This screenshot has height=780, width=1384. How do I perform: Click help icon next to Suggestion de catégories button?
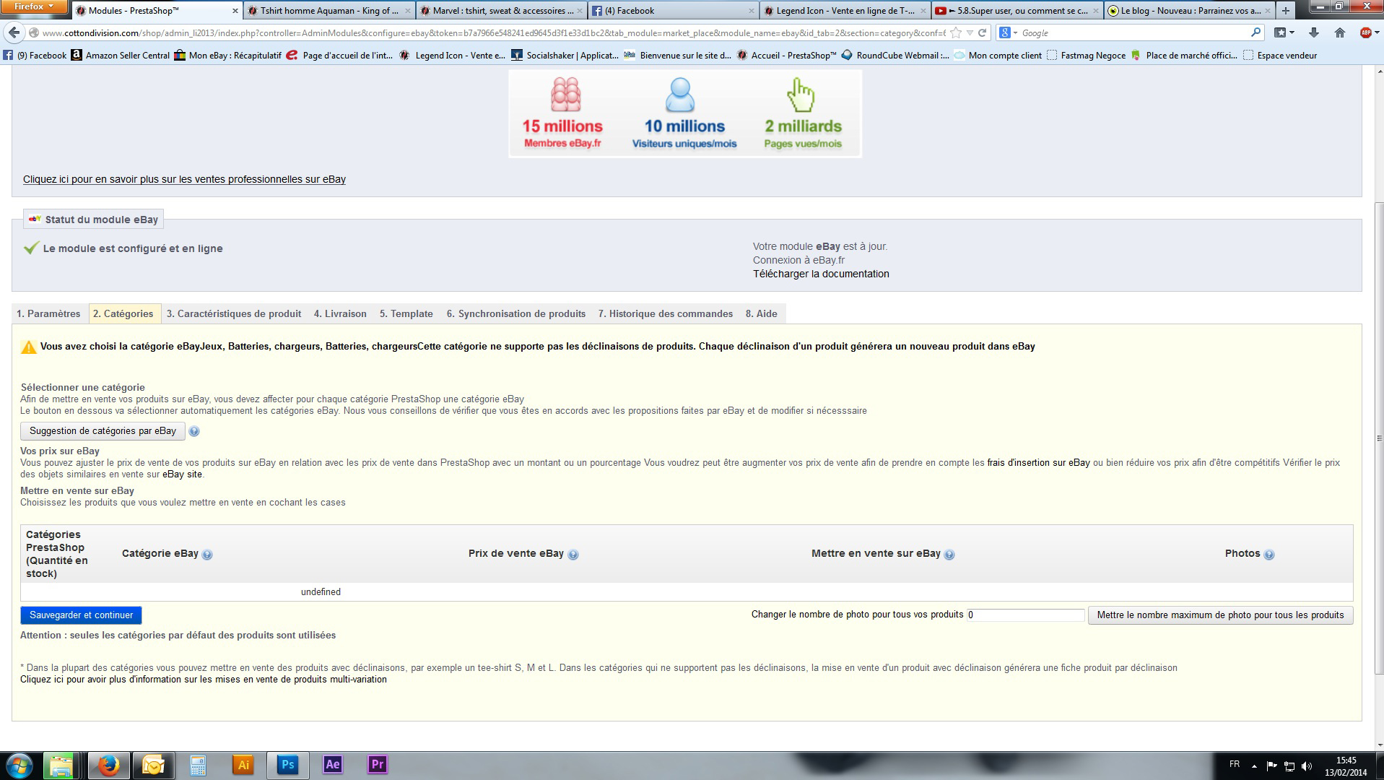pyautogui.click(x=194, y=431)
